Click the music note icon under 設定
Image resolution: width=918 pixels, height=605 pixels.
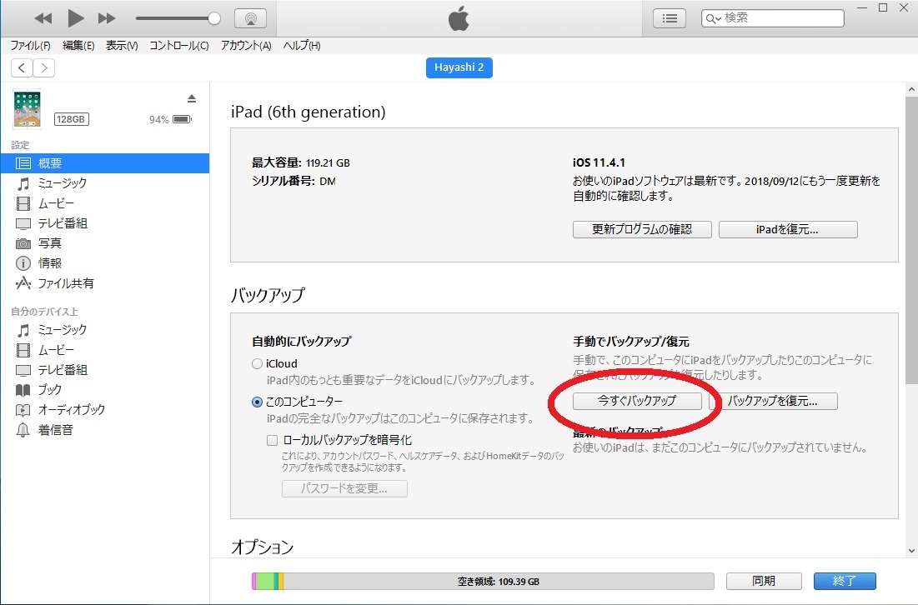click(23, 183)
